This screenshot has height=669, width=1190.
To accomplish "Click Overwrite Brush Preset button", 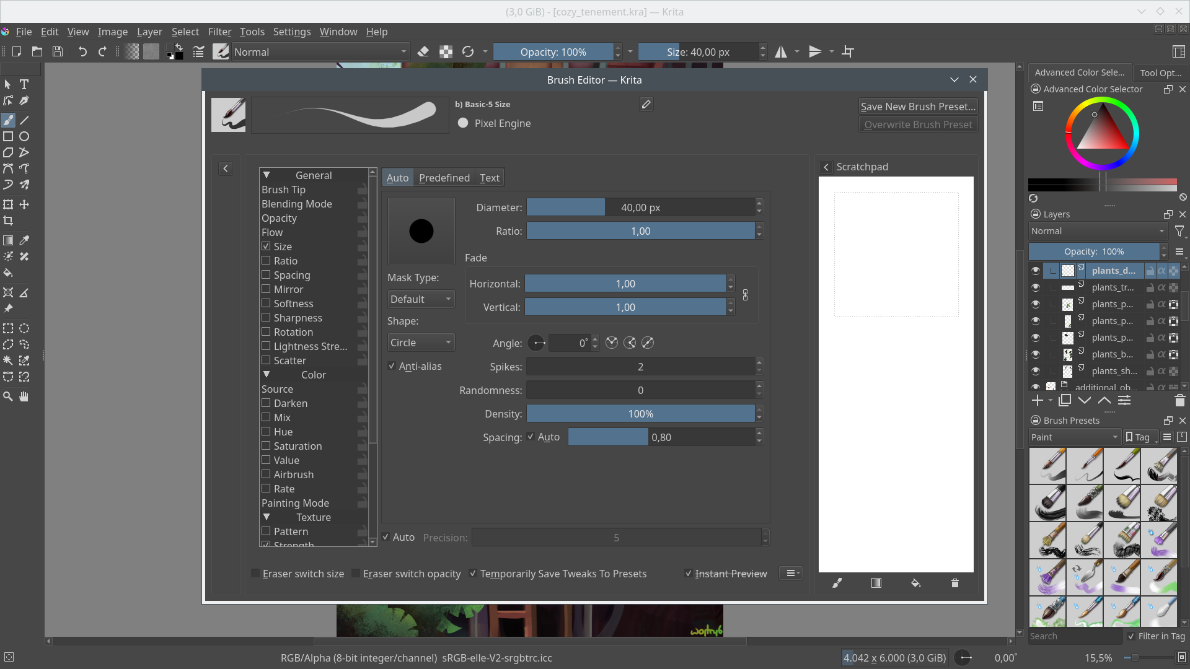I will 918,124.
